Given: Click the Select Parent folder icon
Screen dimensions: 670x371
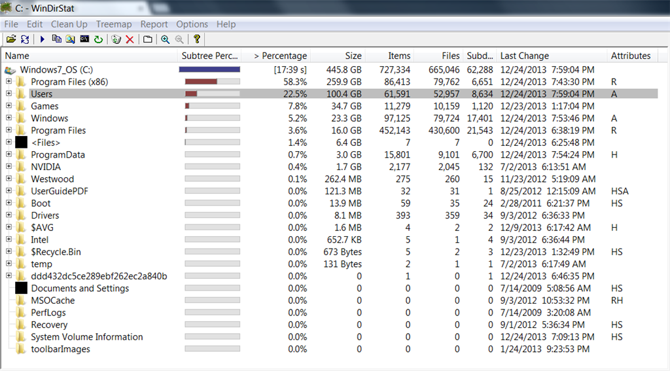Looking at the screenshot, I should pyautogui.click(x=148, y=39).
